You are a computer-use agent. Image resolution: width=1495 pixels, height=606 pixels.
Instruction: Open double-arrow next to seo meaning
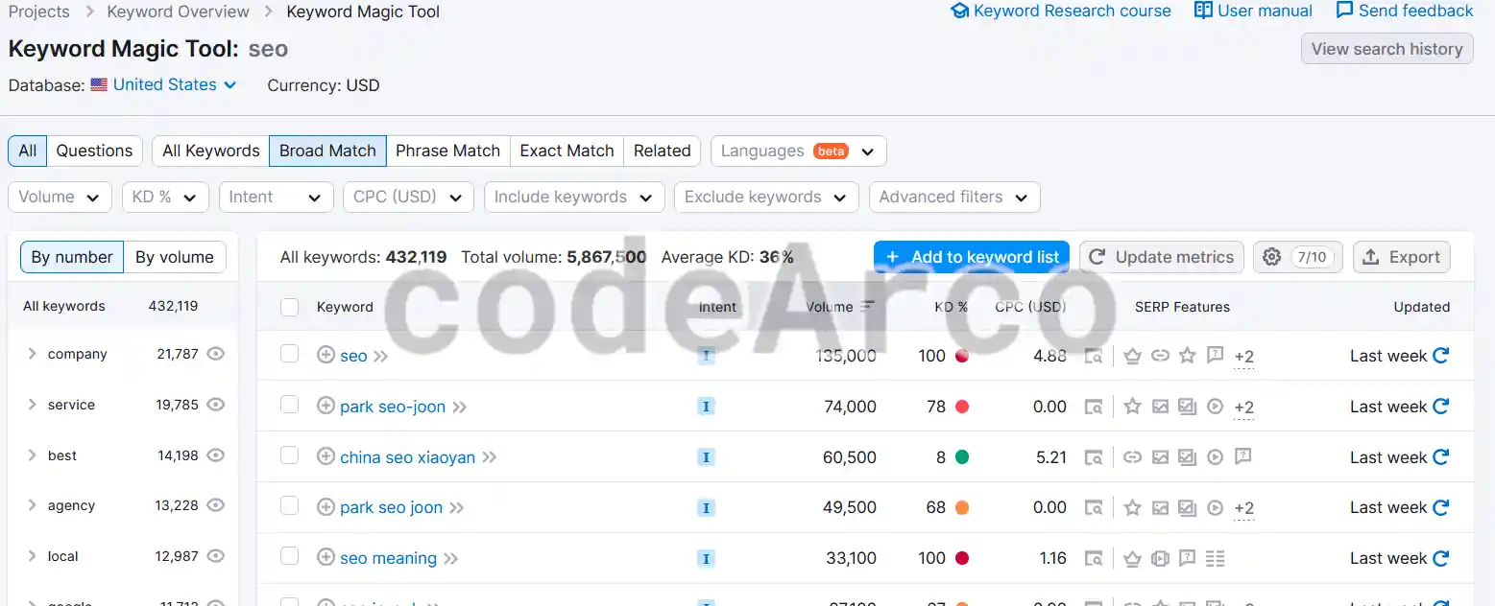[450, 558]
